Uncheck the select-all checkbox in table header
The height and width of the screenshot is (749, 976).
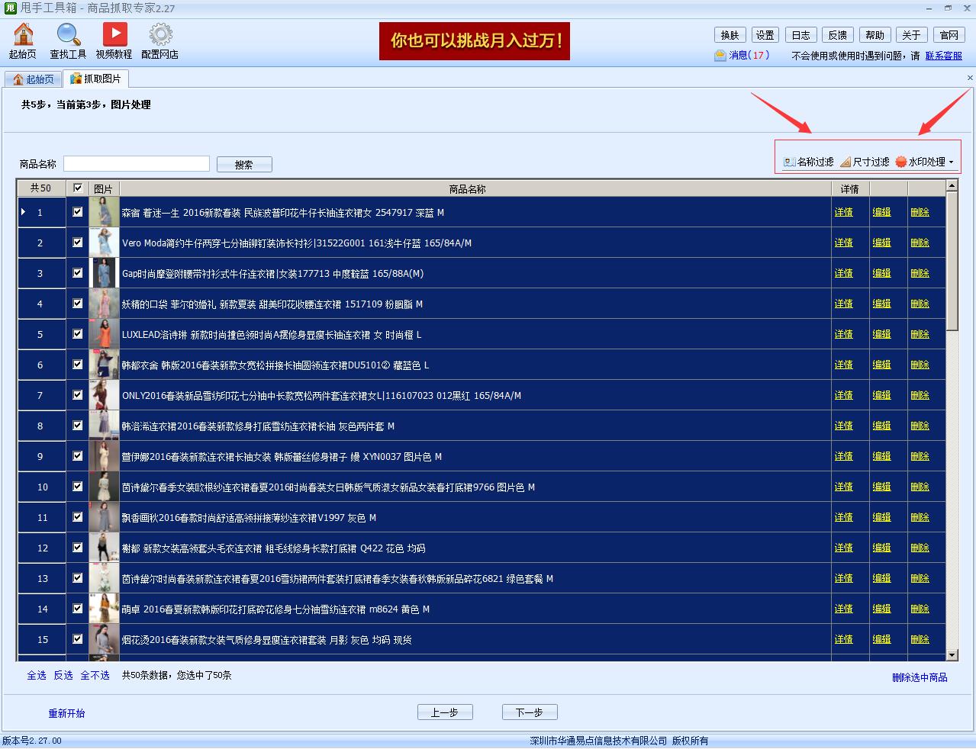pyautogui.click(x=76, y=188)
